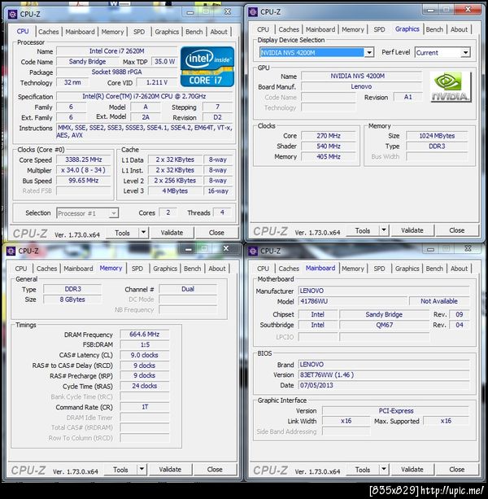This screenshot has height=499, width=488.
Task: Click the Close button in the Graphics window
Action: click(457, 230)
